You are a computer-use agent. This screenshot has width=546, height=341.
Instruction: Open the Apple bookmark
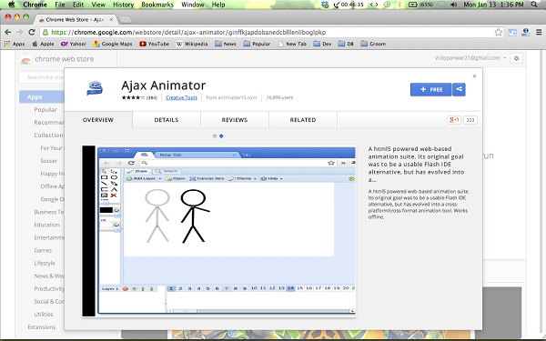tap(43, 44)
